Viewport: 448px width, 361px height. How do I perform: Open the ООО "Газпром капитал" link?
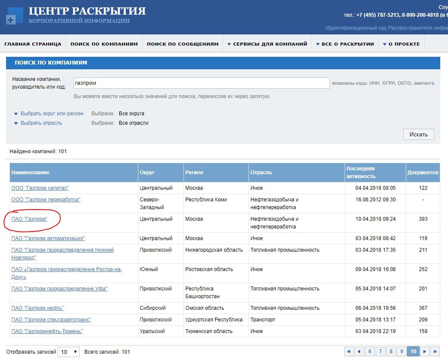pyautogui.click(x=40, y=188)
